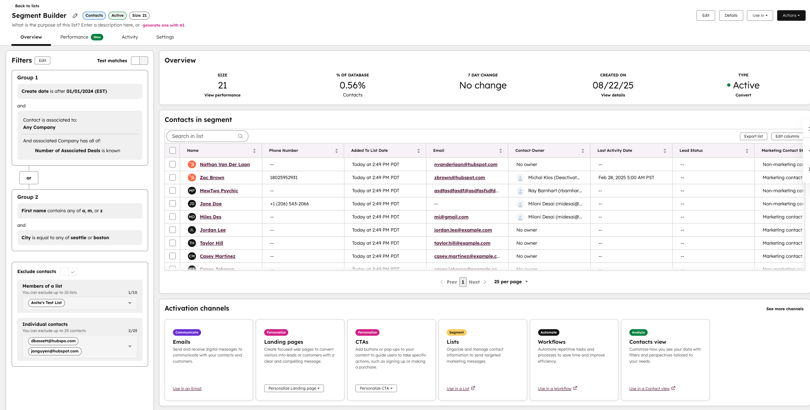
Task: Open the Actions dropdown menu
Action: tap(791, 16)
